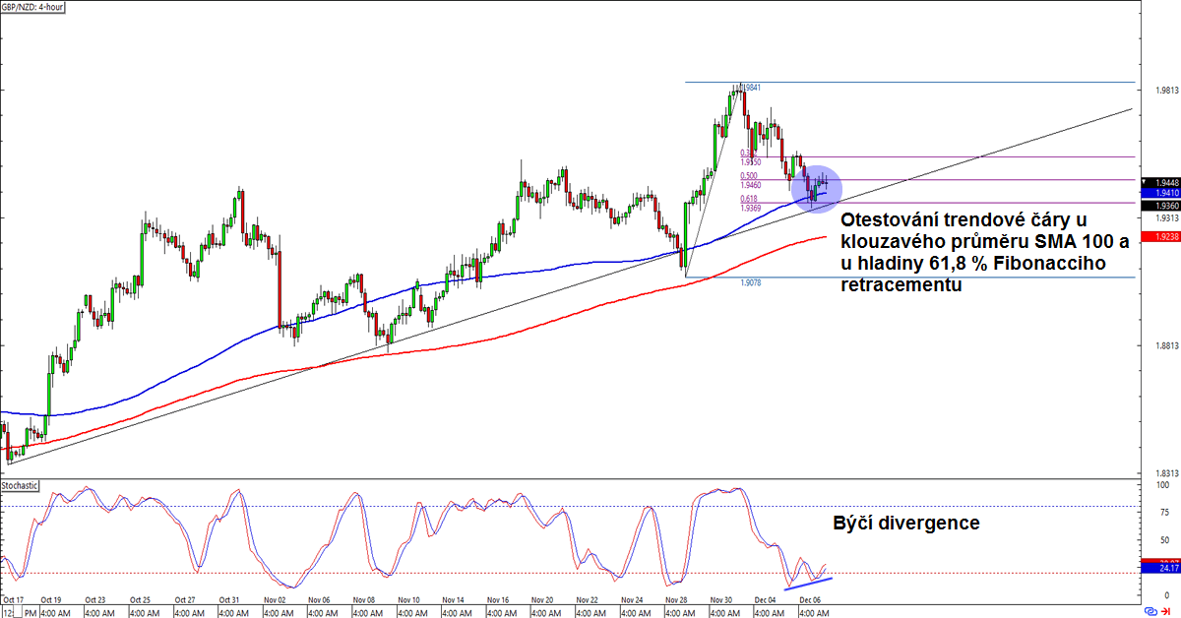Click the Dec 06 date label
Image resolution: width=1181 pixels, height=618 pixels.
811,599
